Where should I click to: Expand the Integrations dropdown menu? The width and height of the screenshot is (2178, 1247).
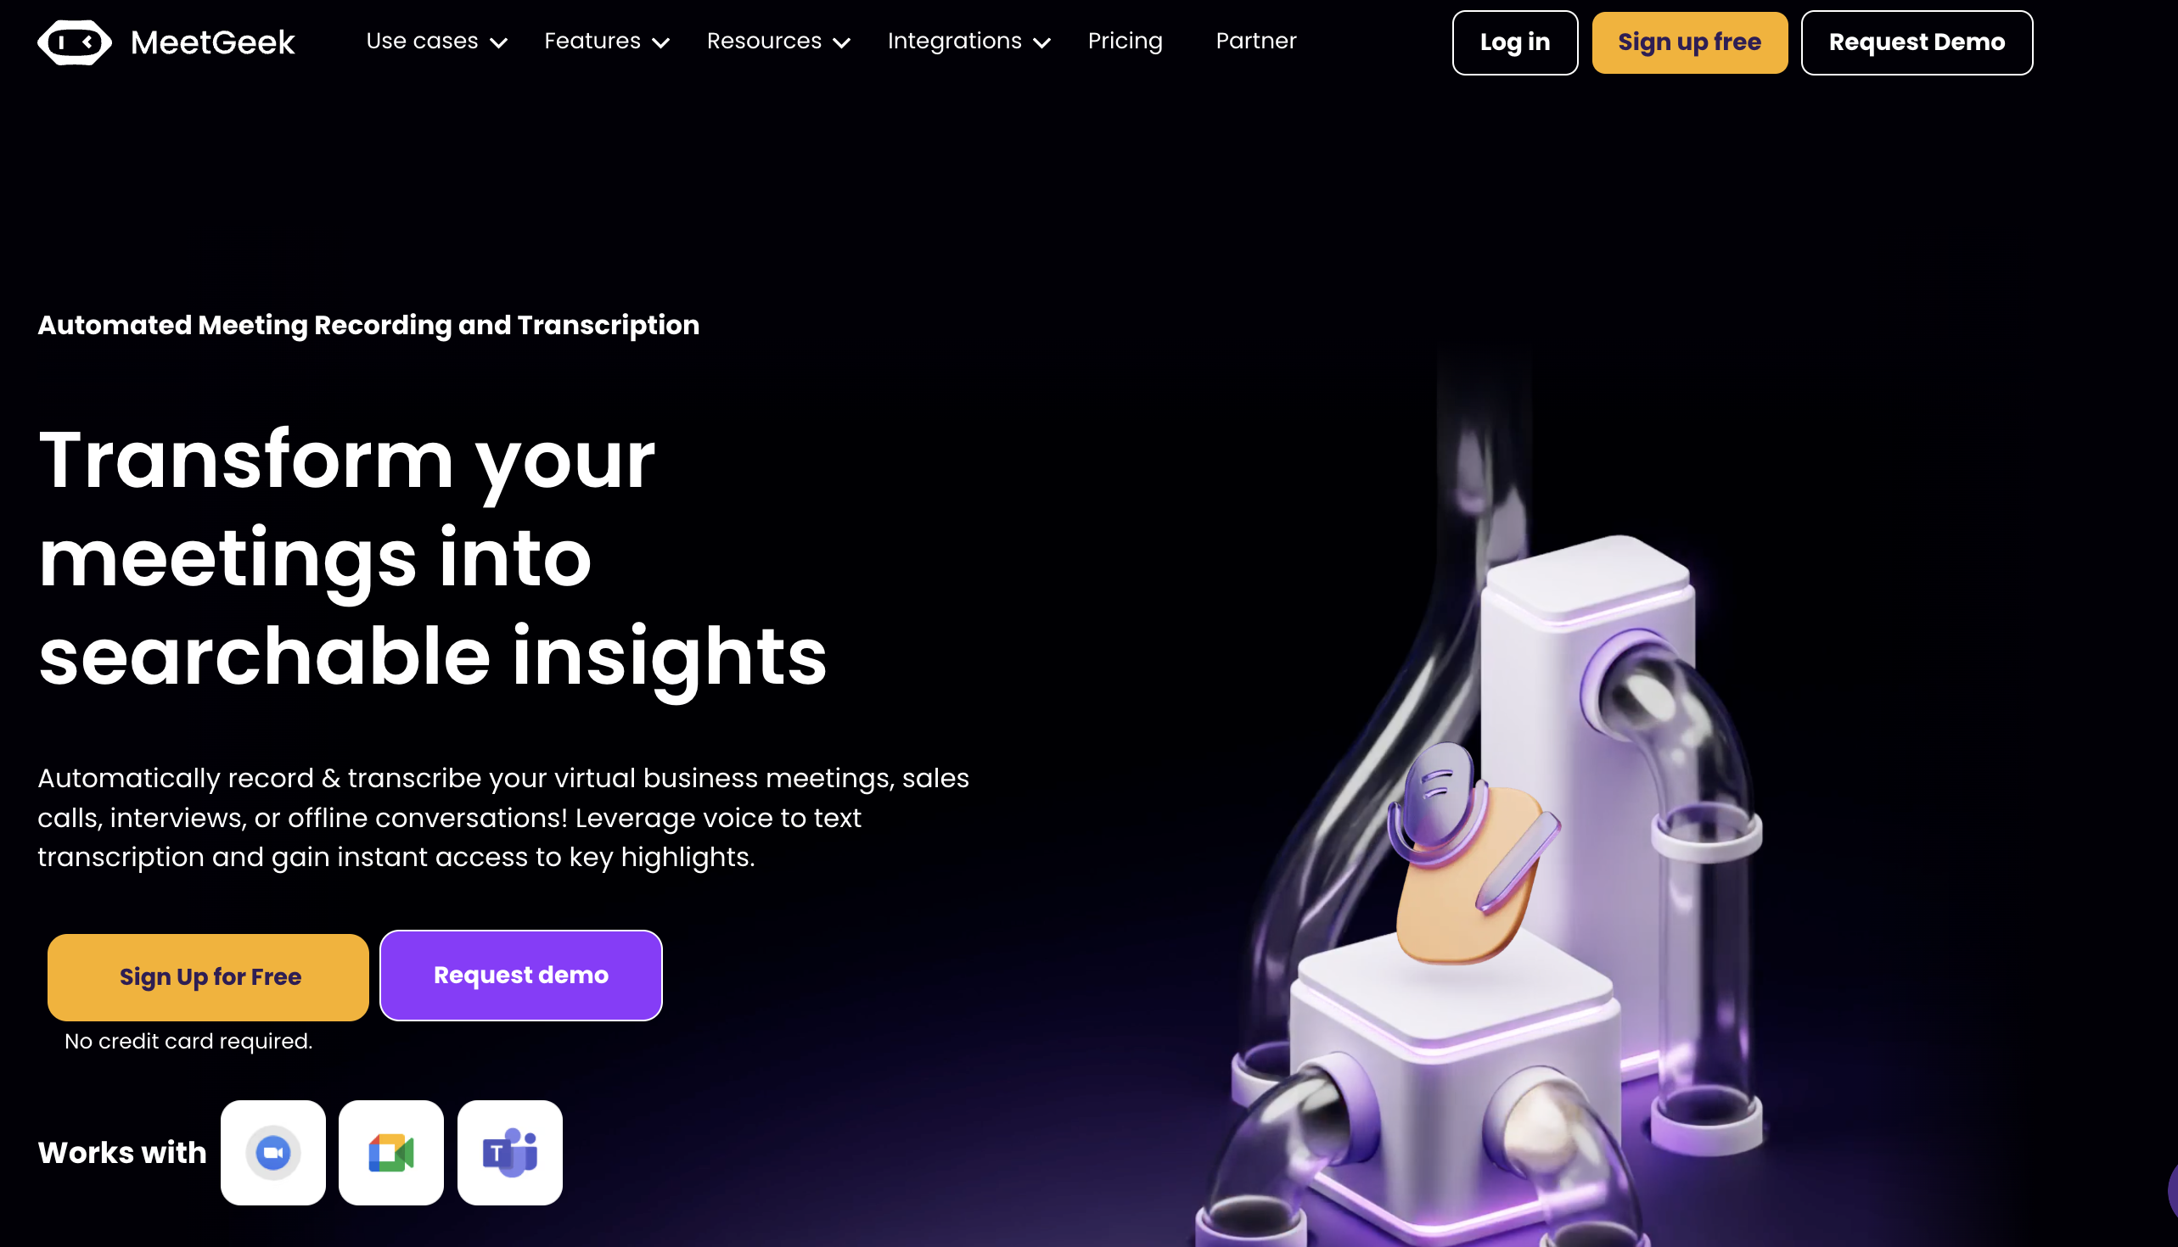tap(969, 42)
